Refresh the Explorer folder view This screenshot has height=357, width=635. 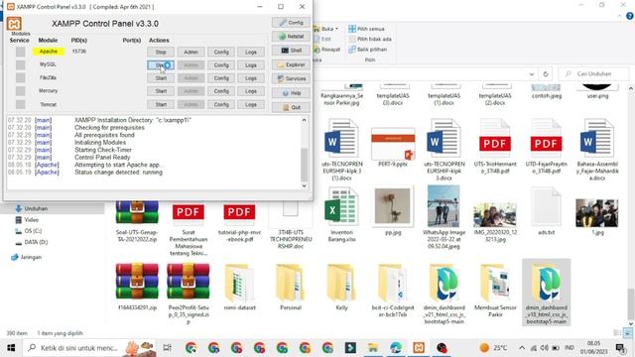(546, 74)
